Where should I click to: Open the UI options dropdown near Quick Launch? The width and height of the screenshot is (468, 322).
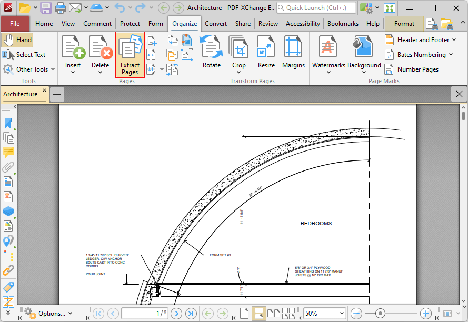click(x=377, y=8)
